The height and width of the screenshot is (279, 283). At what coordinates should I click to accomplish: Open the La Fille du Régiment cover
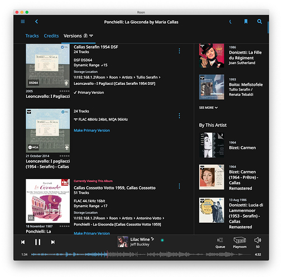tap(212, 55)
